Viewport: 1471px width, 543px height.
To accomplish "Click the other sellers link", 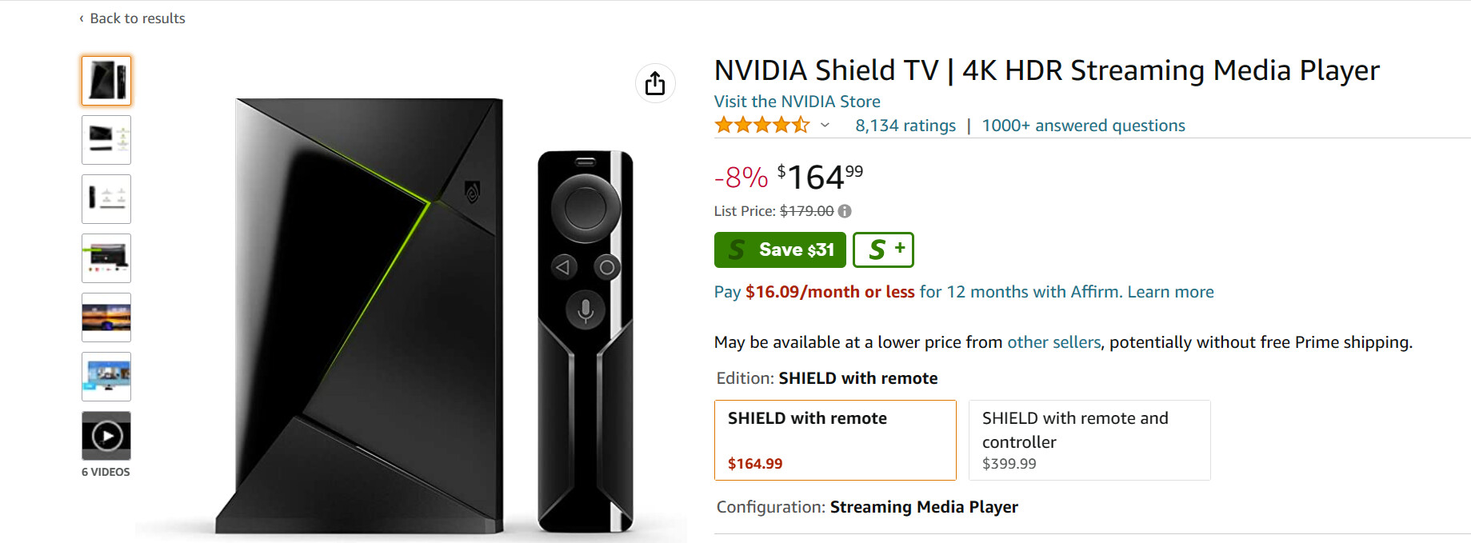I will [x=1053, y=342].
